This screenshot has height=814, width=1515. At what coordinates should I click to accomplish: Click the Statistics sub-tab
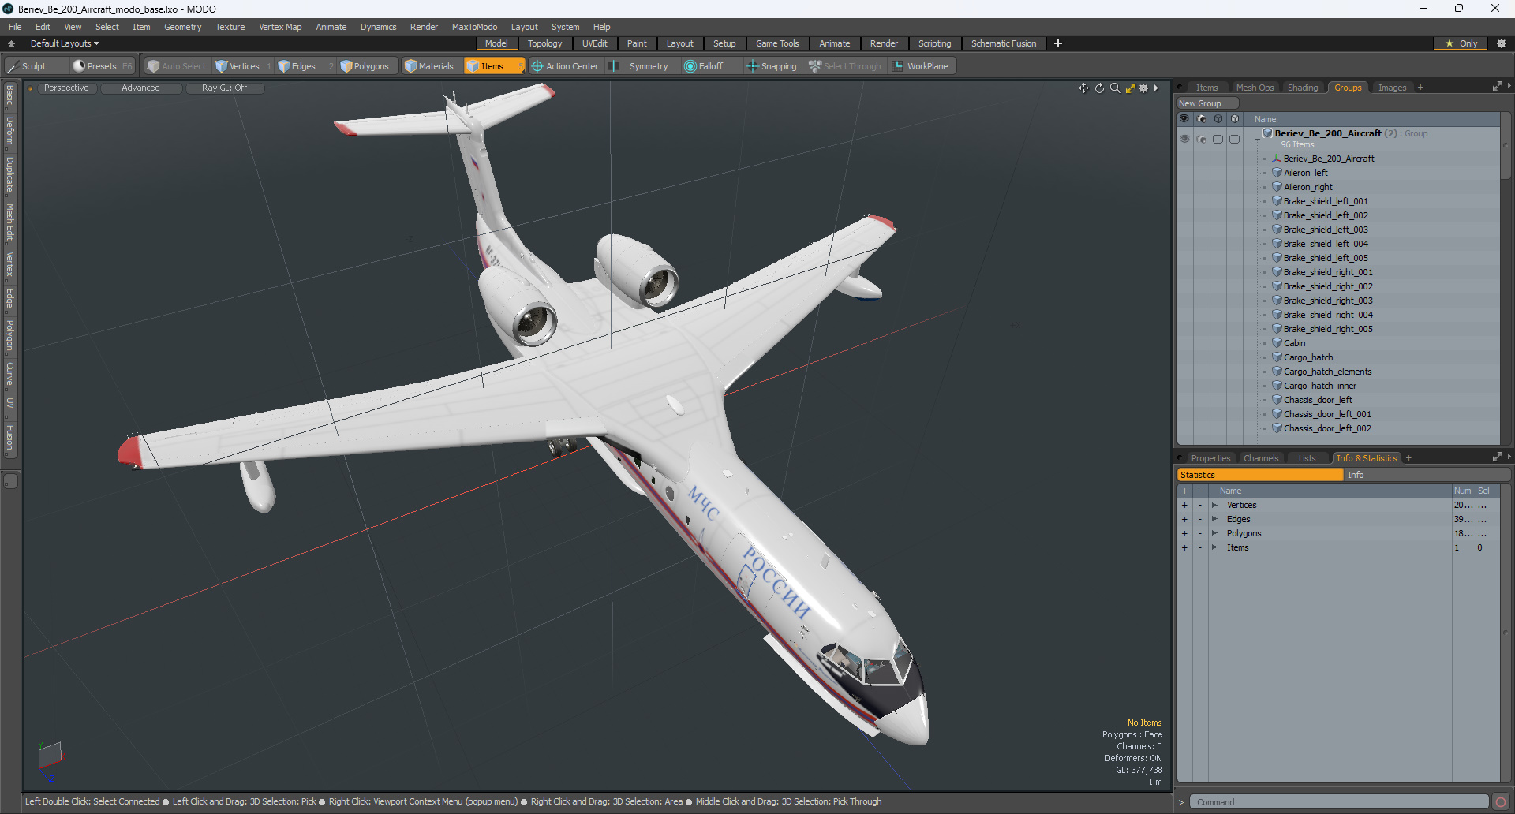pos(1260,475)
